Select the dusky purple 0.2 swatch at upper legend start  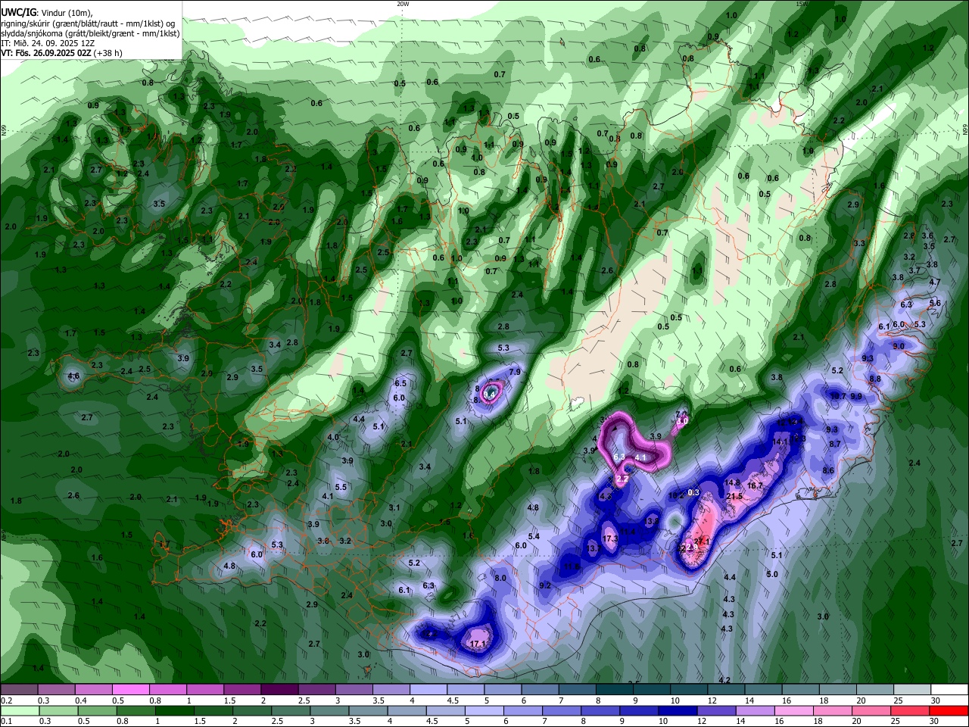pyautogui.click(x=19, y=689)
